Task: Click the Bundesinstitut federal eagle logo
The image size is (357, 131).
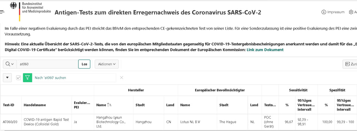Action: tap(14, 6)
